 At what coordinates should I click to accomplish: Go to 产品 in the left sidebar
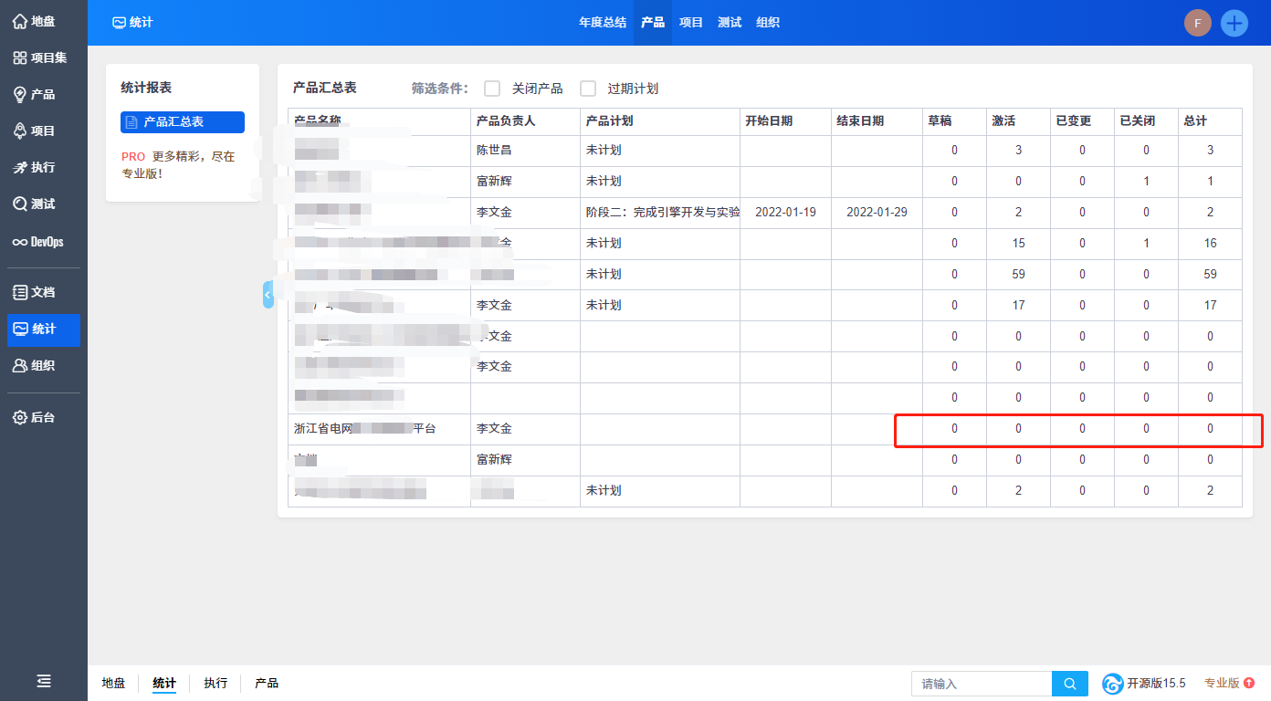coord(43,94)
